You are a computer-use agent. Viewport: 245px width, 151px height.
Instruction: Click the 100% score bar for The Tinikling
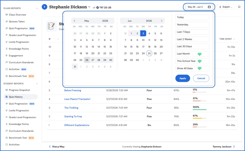(x=200, y=109)
